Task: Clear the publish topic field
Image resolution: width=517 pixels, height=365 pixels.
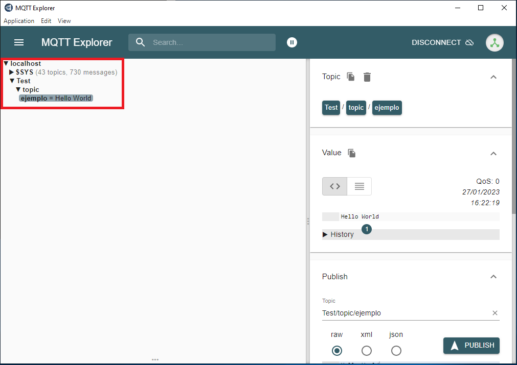Action: coord(494,313)
